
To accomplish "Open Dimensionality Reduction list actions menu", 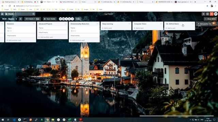I will pyautogui.click(x=97, y=24).
